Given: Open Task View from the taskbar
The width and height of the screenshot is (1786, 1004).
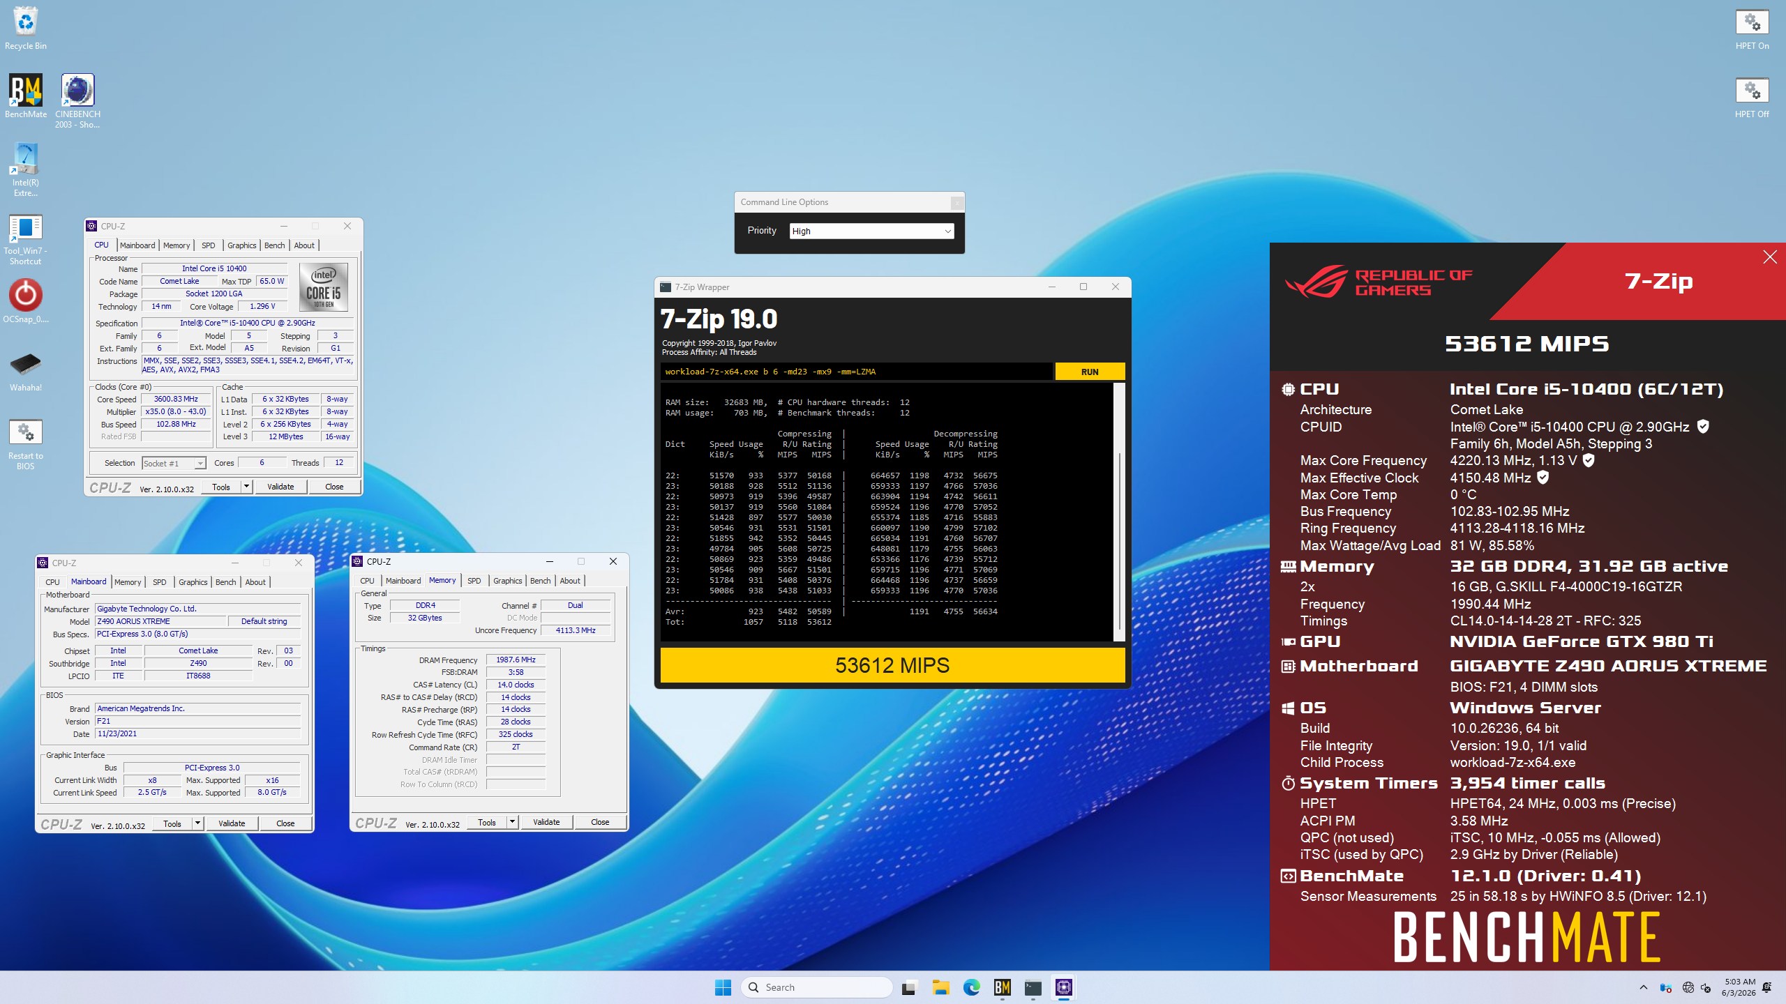Looking at the screenshot, I should tap(908, 987).
